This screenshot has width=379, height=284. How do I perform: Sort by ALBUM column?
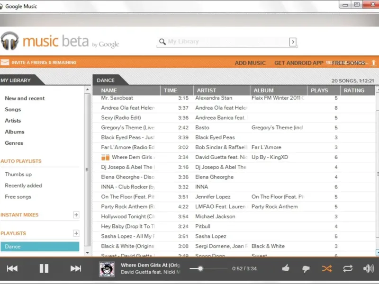coord(279,90)
